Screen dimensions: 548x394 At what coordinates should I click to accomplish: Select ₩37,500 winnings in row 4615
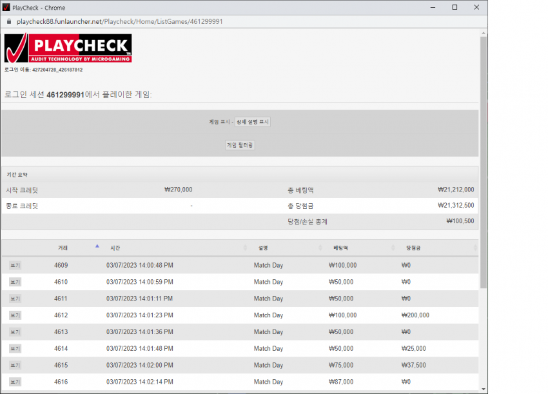point(413,365)
